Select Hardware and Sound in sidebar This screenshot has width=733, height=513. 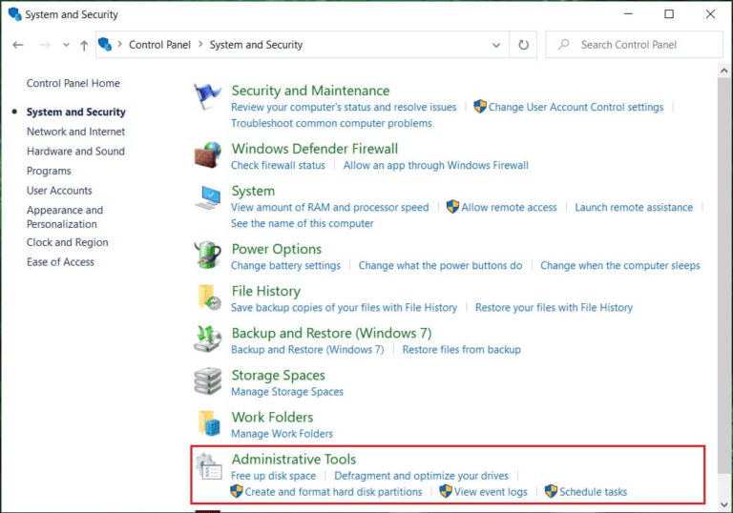coord(75,151)
